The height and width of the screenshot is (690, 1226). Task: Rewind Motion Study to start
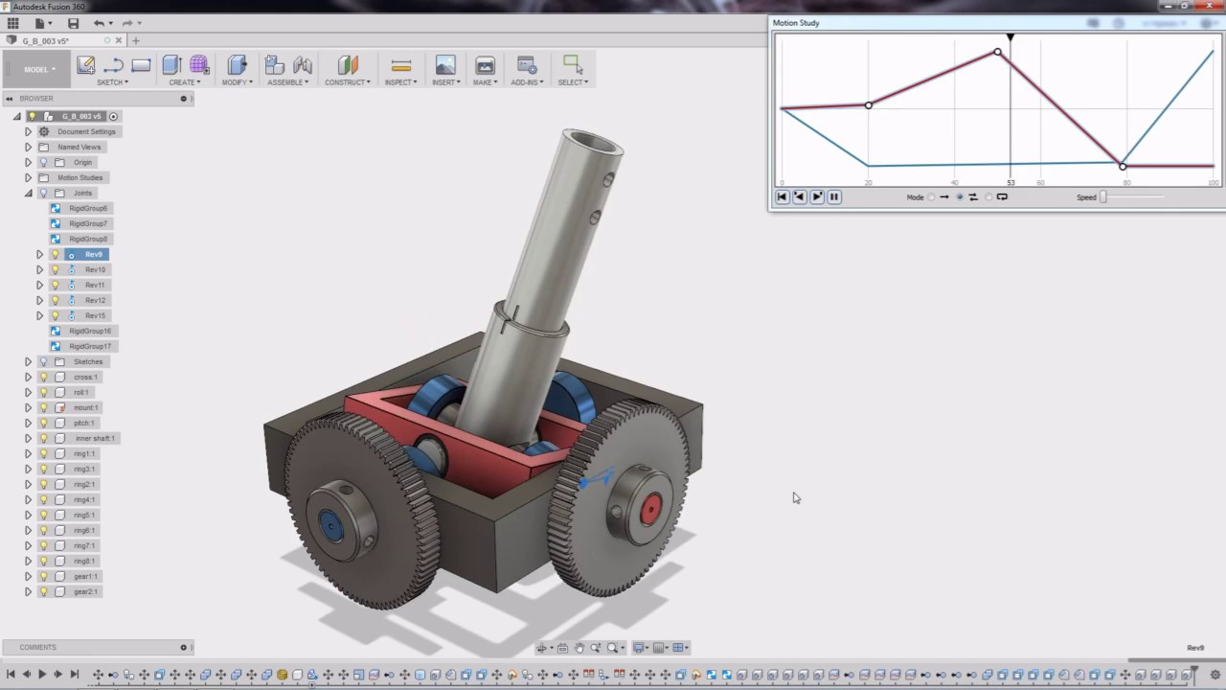pyautogui.click(x=782, y=196)
